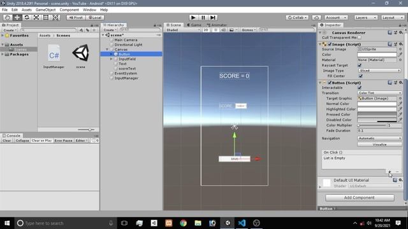Toggle Button (Script) component enabled checkbox
408x229 pixels.
[x=330, y=83]
